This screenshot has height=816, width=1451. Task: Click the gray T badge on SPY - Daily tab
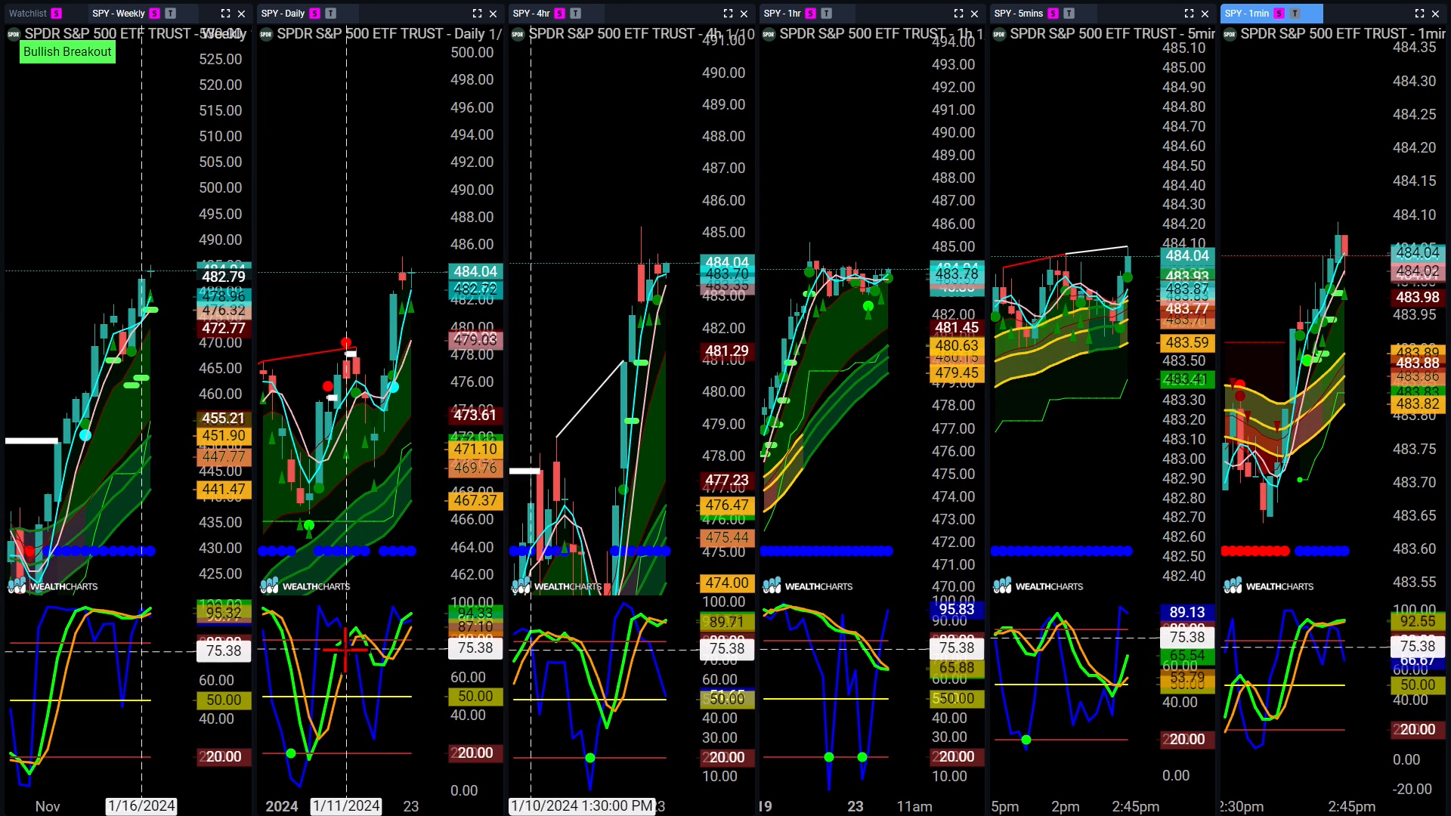click(331, 14)
